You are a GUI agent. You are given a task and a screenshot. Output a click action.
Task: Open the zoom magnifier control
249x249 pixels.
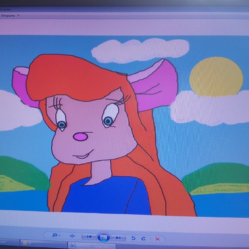coord(55,235)
